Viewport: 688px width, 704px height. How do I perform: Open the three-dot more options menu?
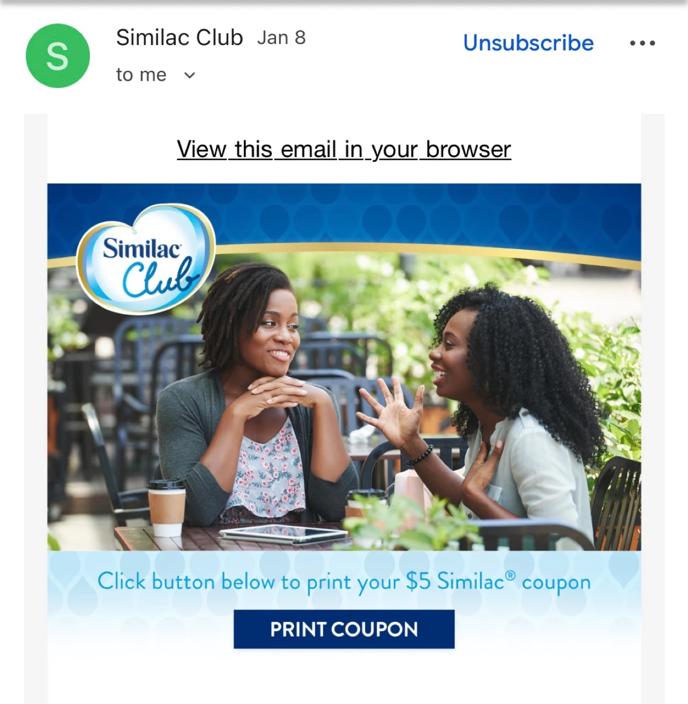[x=642, y=44]
